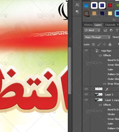Click Satin effect under Layer 1 copy
The width and height of the screenshot is (119, 132).
110,124
